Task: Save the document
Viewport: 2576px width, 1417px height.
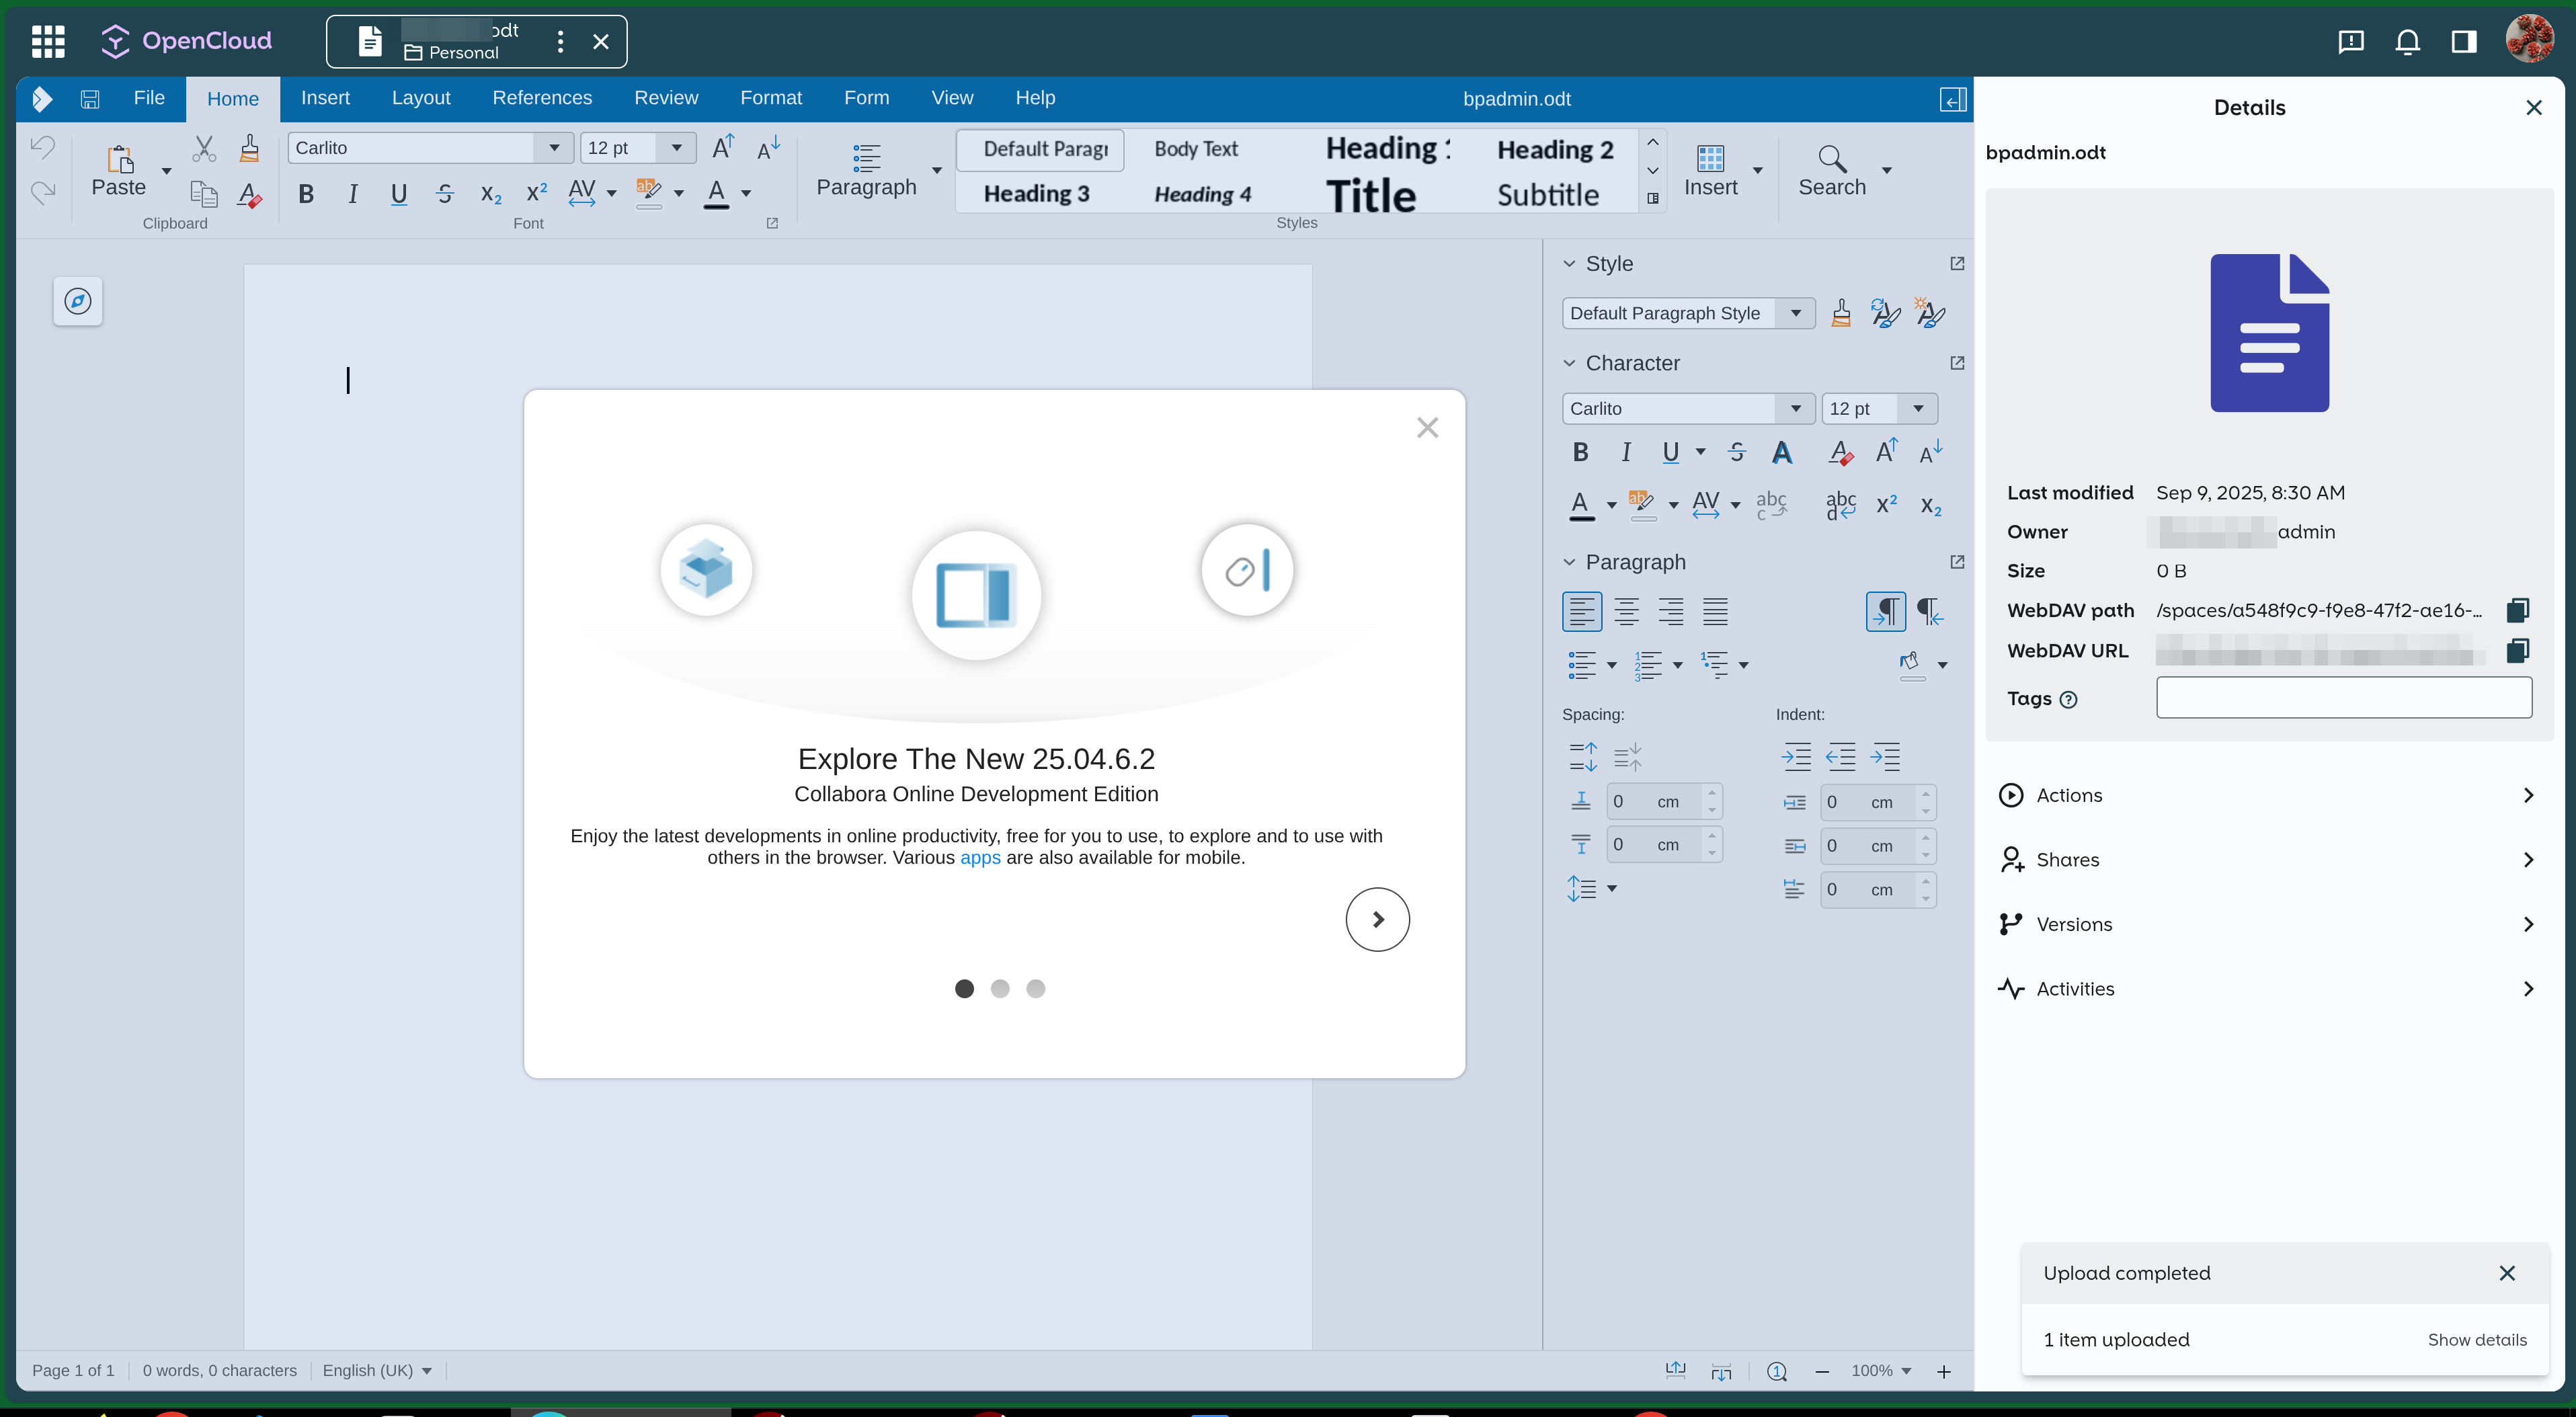Action: point(90,98)
